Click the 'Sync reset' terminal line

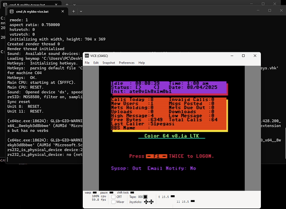point(18,102)
